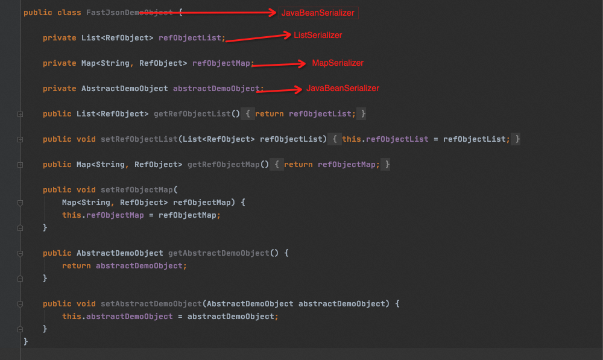Screen dimensions: 603x360
Task: Click AbstractDemoObject parameter type in setAbstractDemoObject signature
Action: (250, 304)
